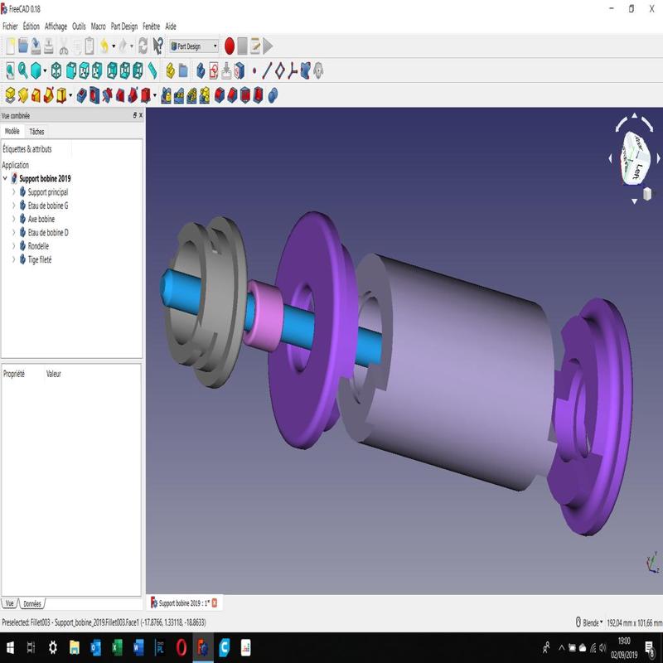This screenshot has width=663, height=663.
Task: Open the Part Design workbench dropdown
Action: (194, 46)
